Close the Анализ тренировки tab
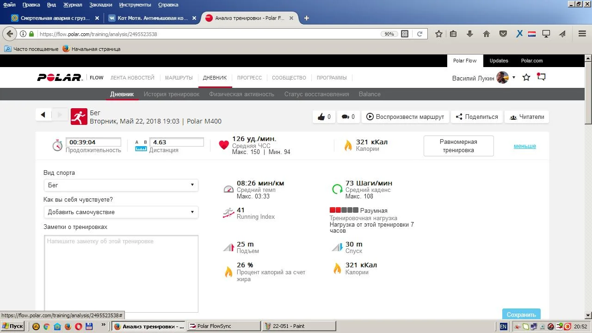592x333 pixels. pos(291,18)
